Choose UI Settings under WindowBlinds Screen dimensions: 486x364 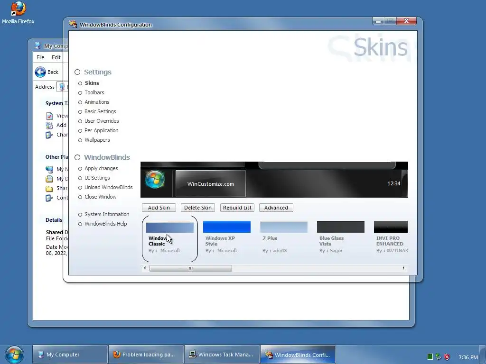97,178
